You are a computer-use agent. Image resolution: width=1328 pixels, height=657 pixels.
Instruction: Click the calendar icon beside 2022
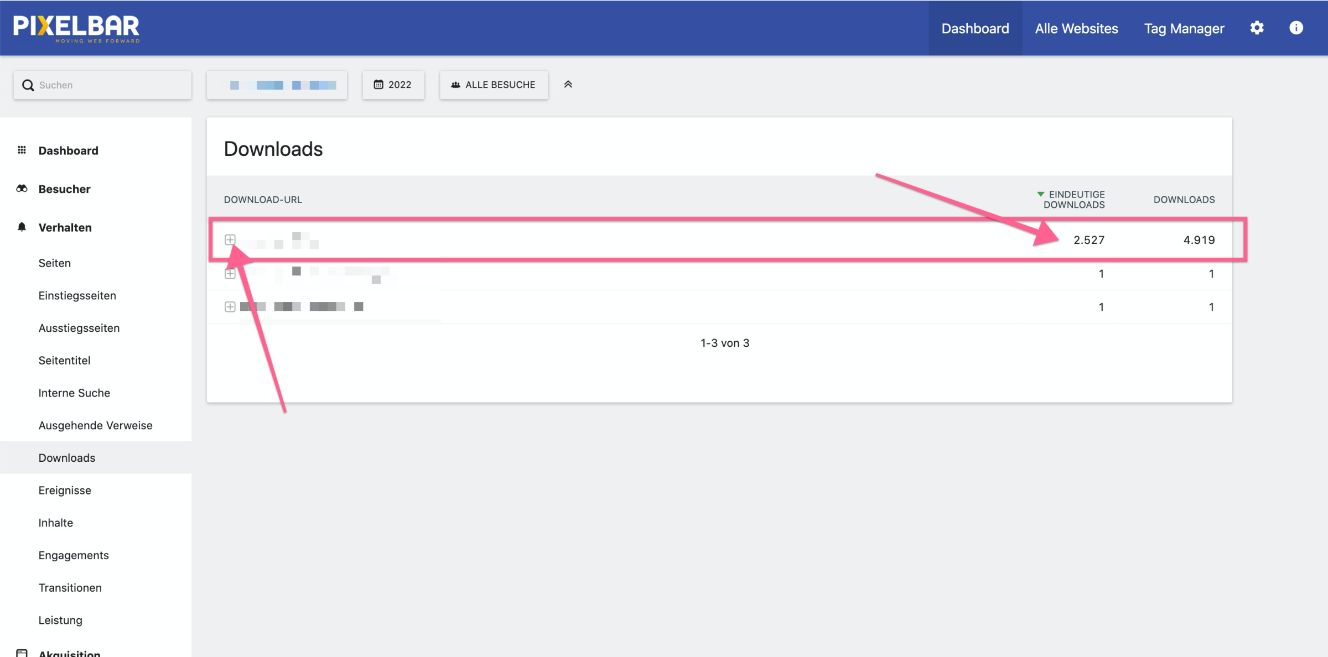[378, 85]
